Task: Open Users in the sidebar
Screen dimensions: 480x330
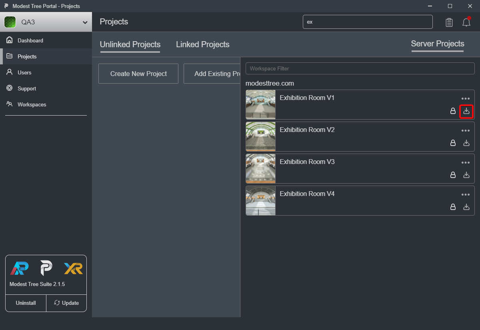Action: pos(46,72)
